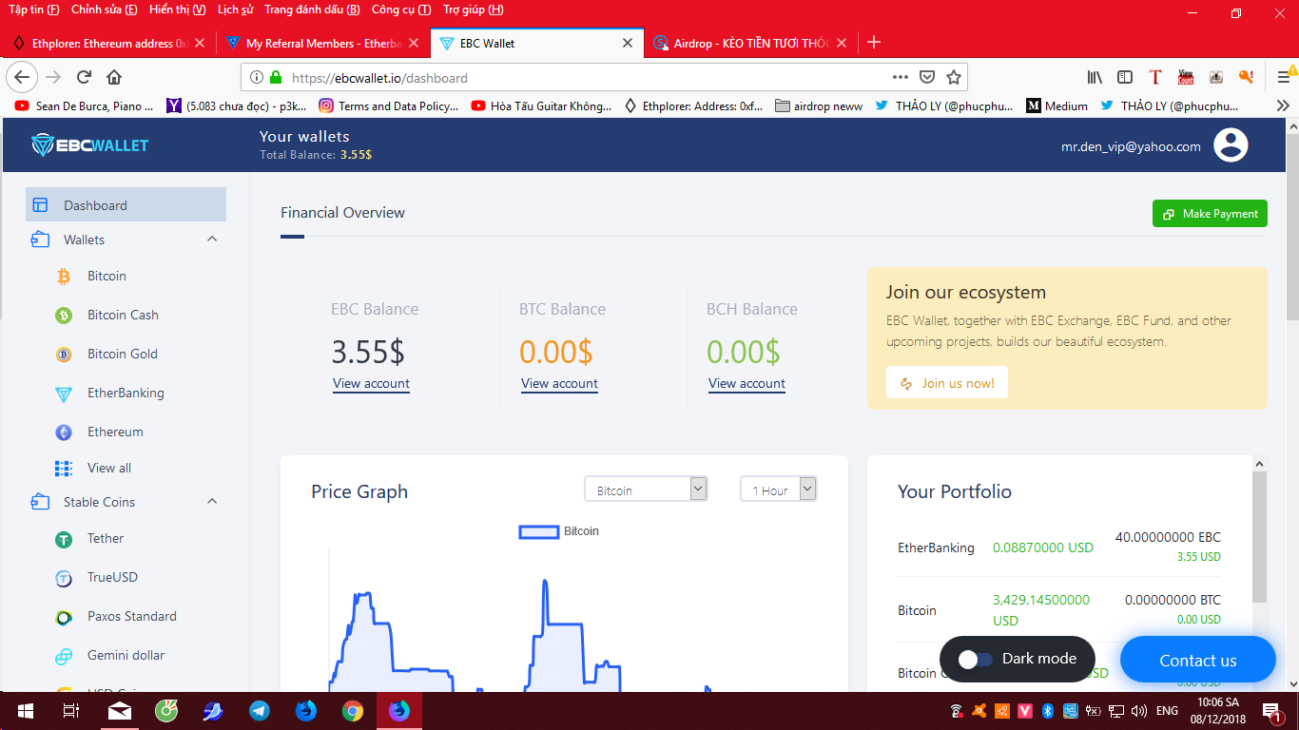The width and height of the screenshot is (1299, 730).
Task: Open the TrueUSD stable coin wallet
Action: pyautogui.click(x=112, y=577)
